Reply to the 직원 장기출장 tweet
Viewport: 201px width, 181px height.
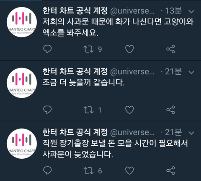point(47,171)
